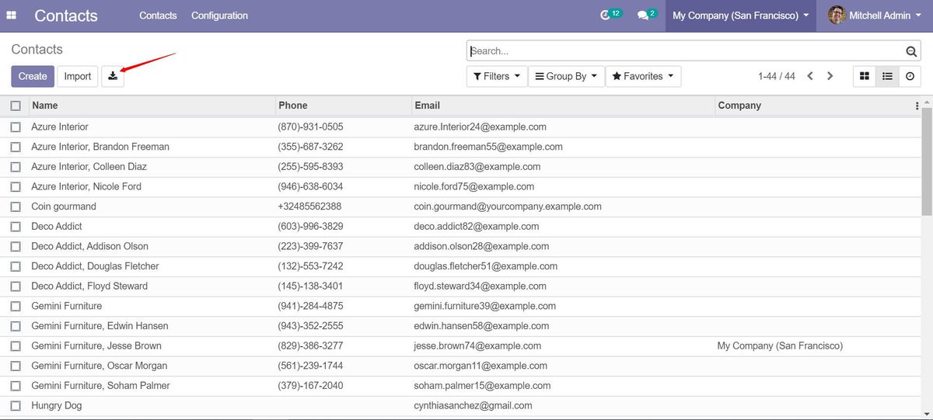Viewport: 933px width, 420px height.
Task: Click the search magnifier icon
Action: pos(911,51)
